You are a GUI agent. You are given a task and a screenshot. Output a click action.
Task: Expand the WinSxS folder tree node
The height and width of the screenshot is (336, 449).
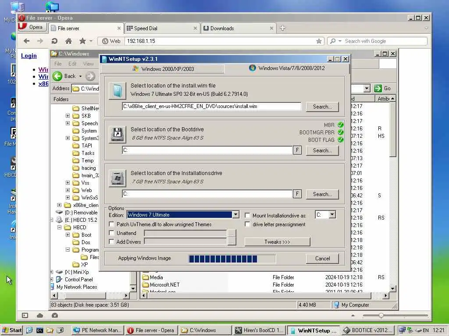(x=68, y=197)
